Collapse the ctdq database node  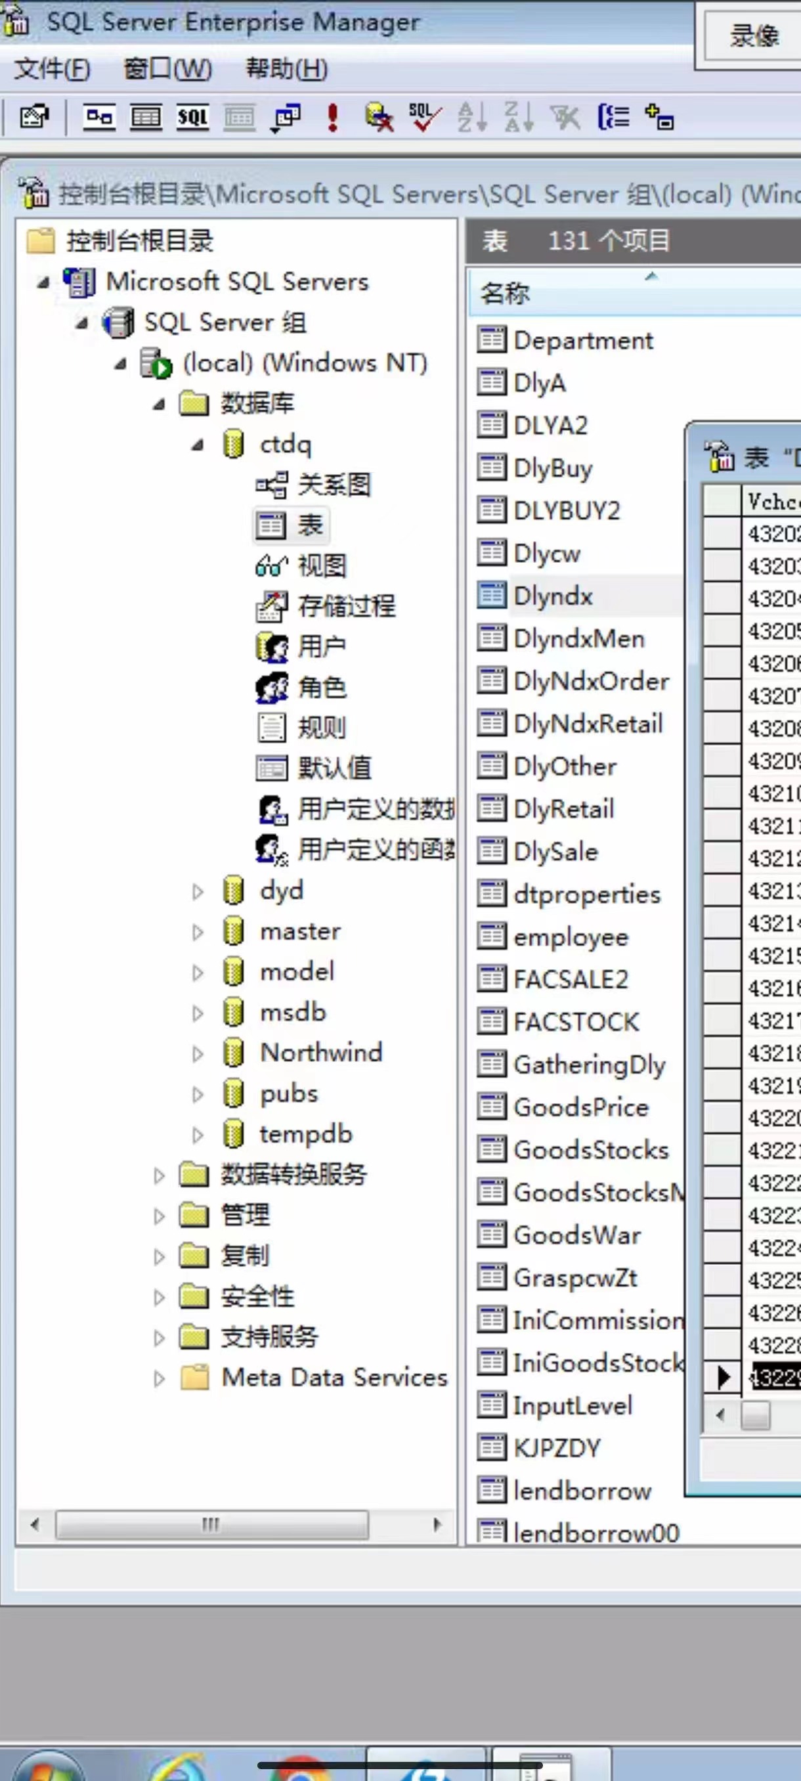pyautogui.click(x=198, y=445)
